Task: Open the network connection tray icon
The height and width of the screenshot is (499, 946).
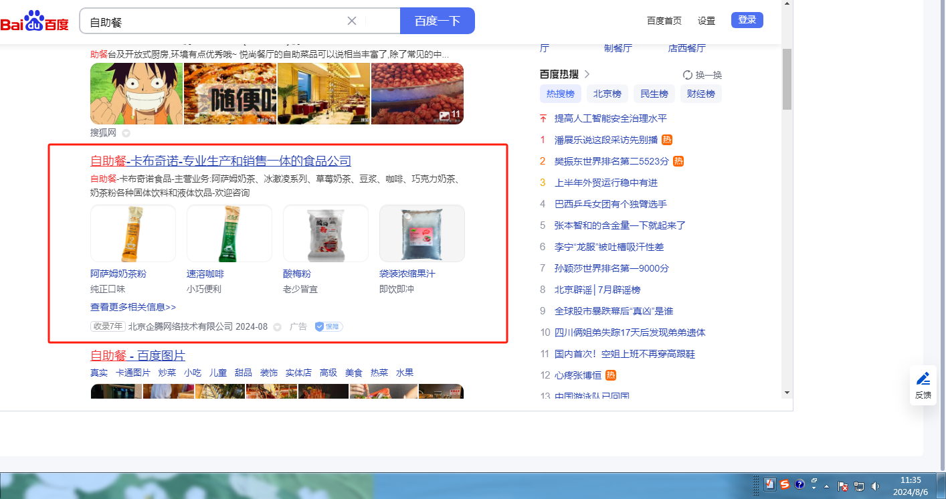Action: point(859,486)
